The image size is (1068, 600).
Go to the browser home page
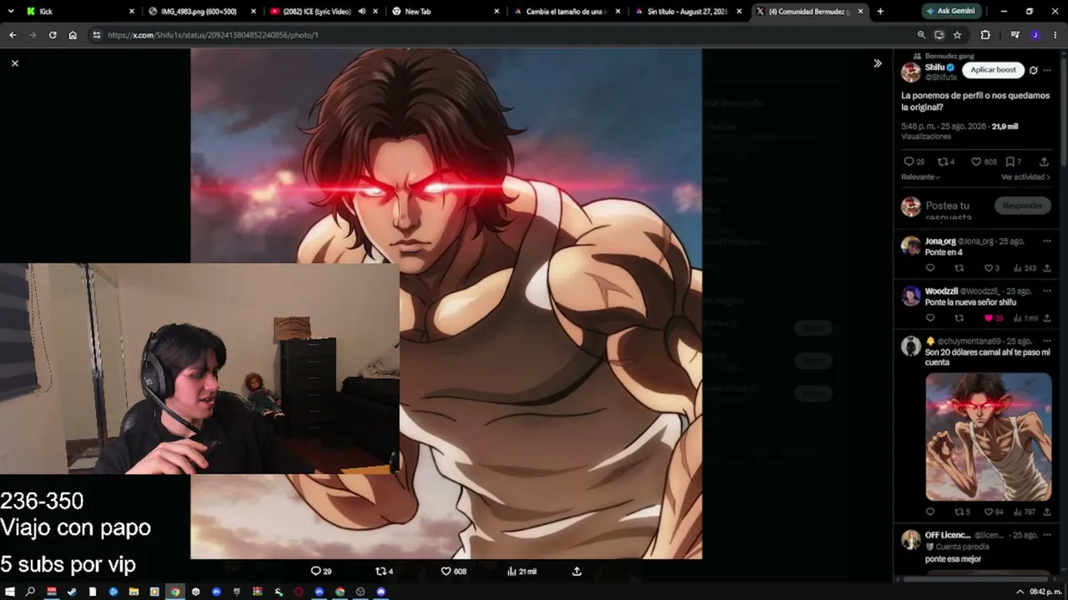pos(73,35)
